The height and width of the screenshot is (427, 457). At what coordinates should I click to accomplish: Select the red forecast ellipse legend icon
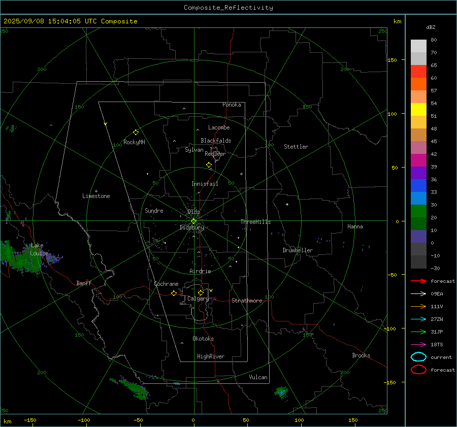click(x=418, y=370)
